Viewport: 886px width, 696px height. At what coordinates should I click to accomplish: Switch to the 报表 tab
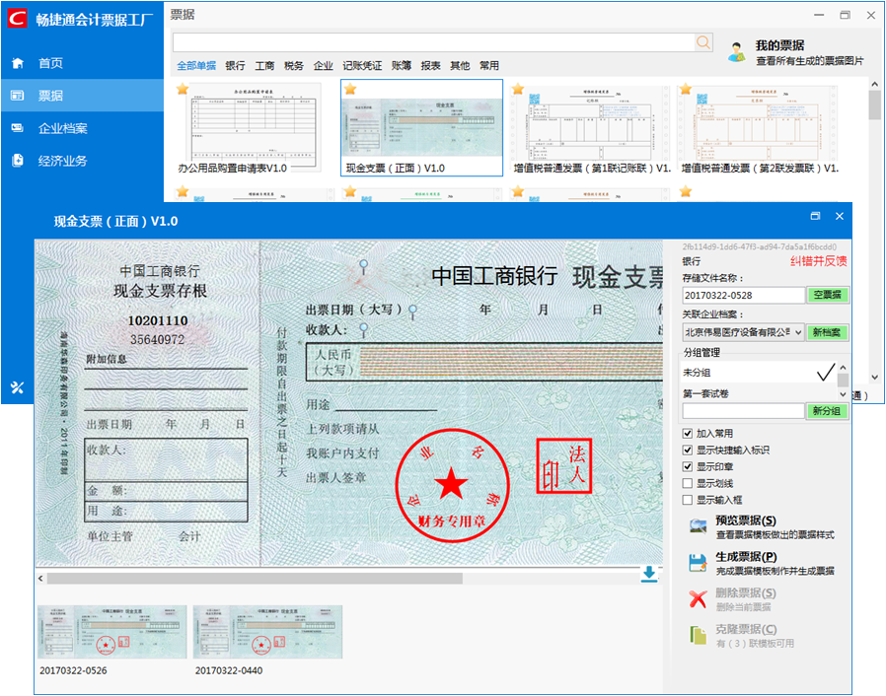tap(430, 65)
